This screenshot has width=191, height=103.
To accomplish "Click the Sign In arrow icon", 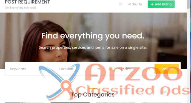I will click(129, 4).
